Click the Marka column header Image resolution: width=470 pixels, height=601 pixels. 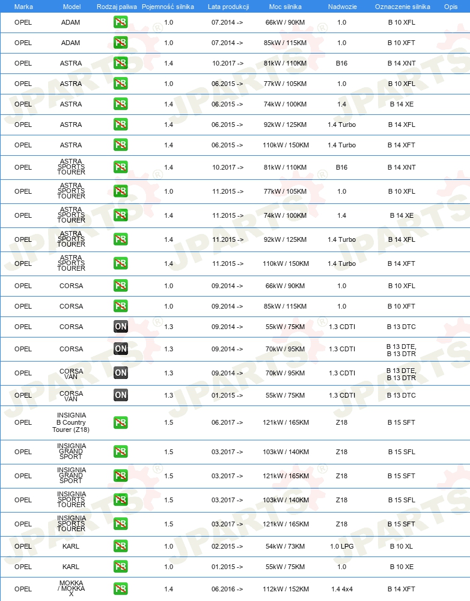[23, 7]
